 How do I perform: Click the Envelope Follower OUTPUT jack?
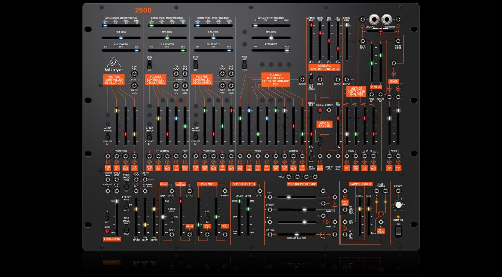pos(189,191)
